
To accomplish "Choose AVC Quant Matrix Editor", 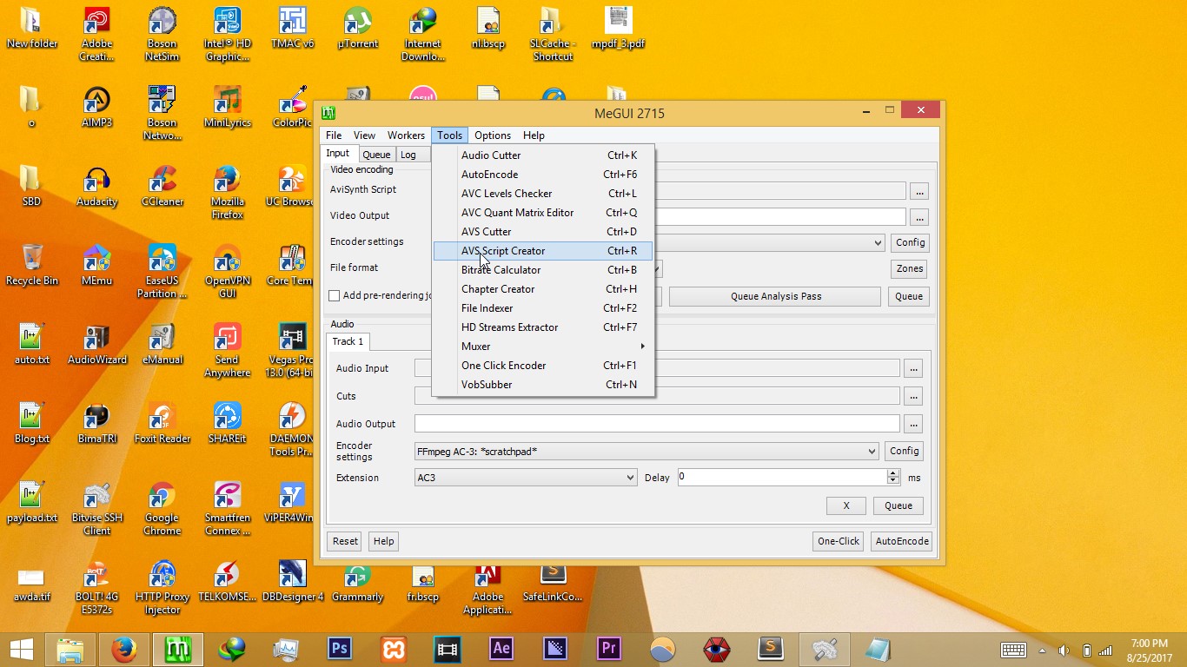I will (543, 213).
